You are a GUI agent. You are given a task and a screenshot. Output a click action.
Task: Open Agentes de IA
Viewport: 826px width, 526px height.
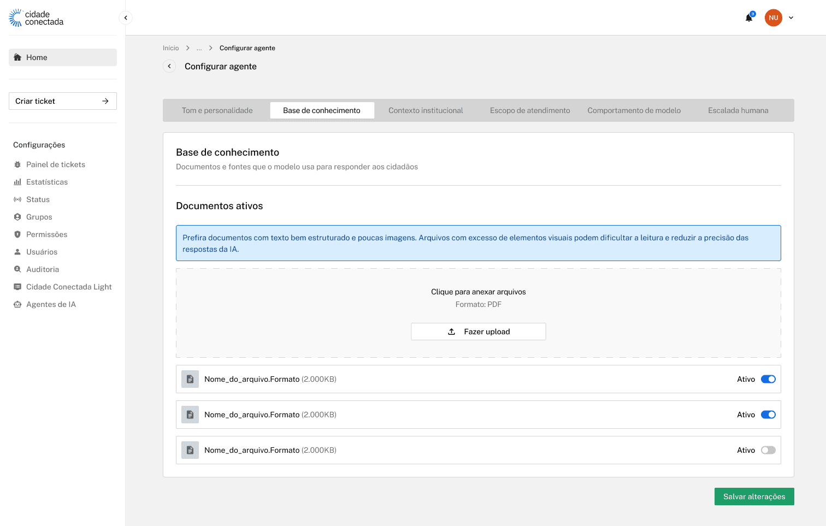click(x=45, y=304)
